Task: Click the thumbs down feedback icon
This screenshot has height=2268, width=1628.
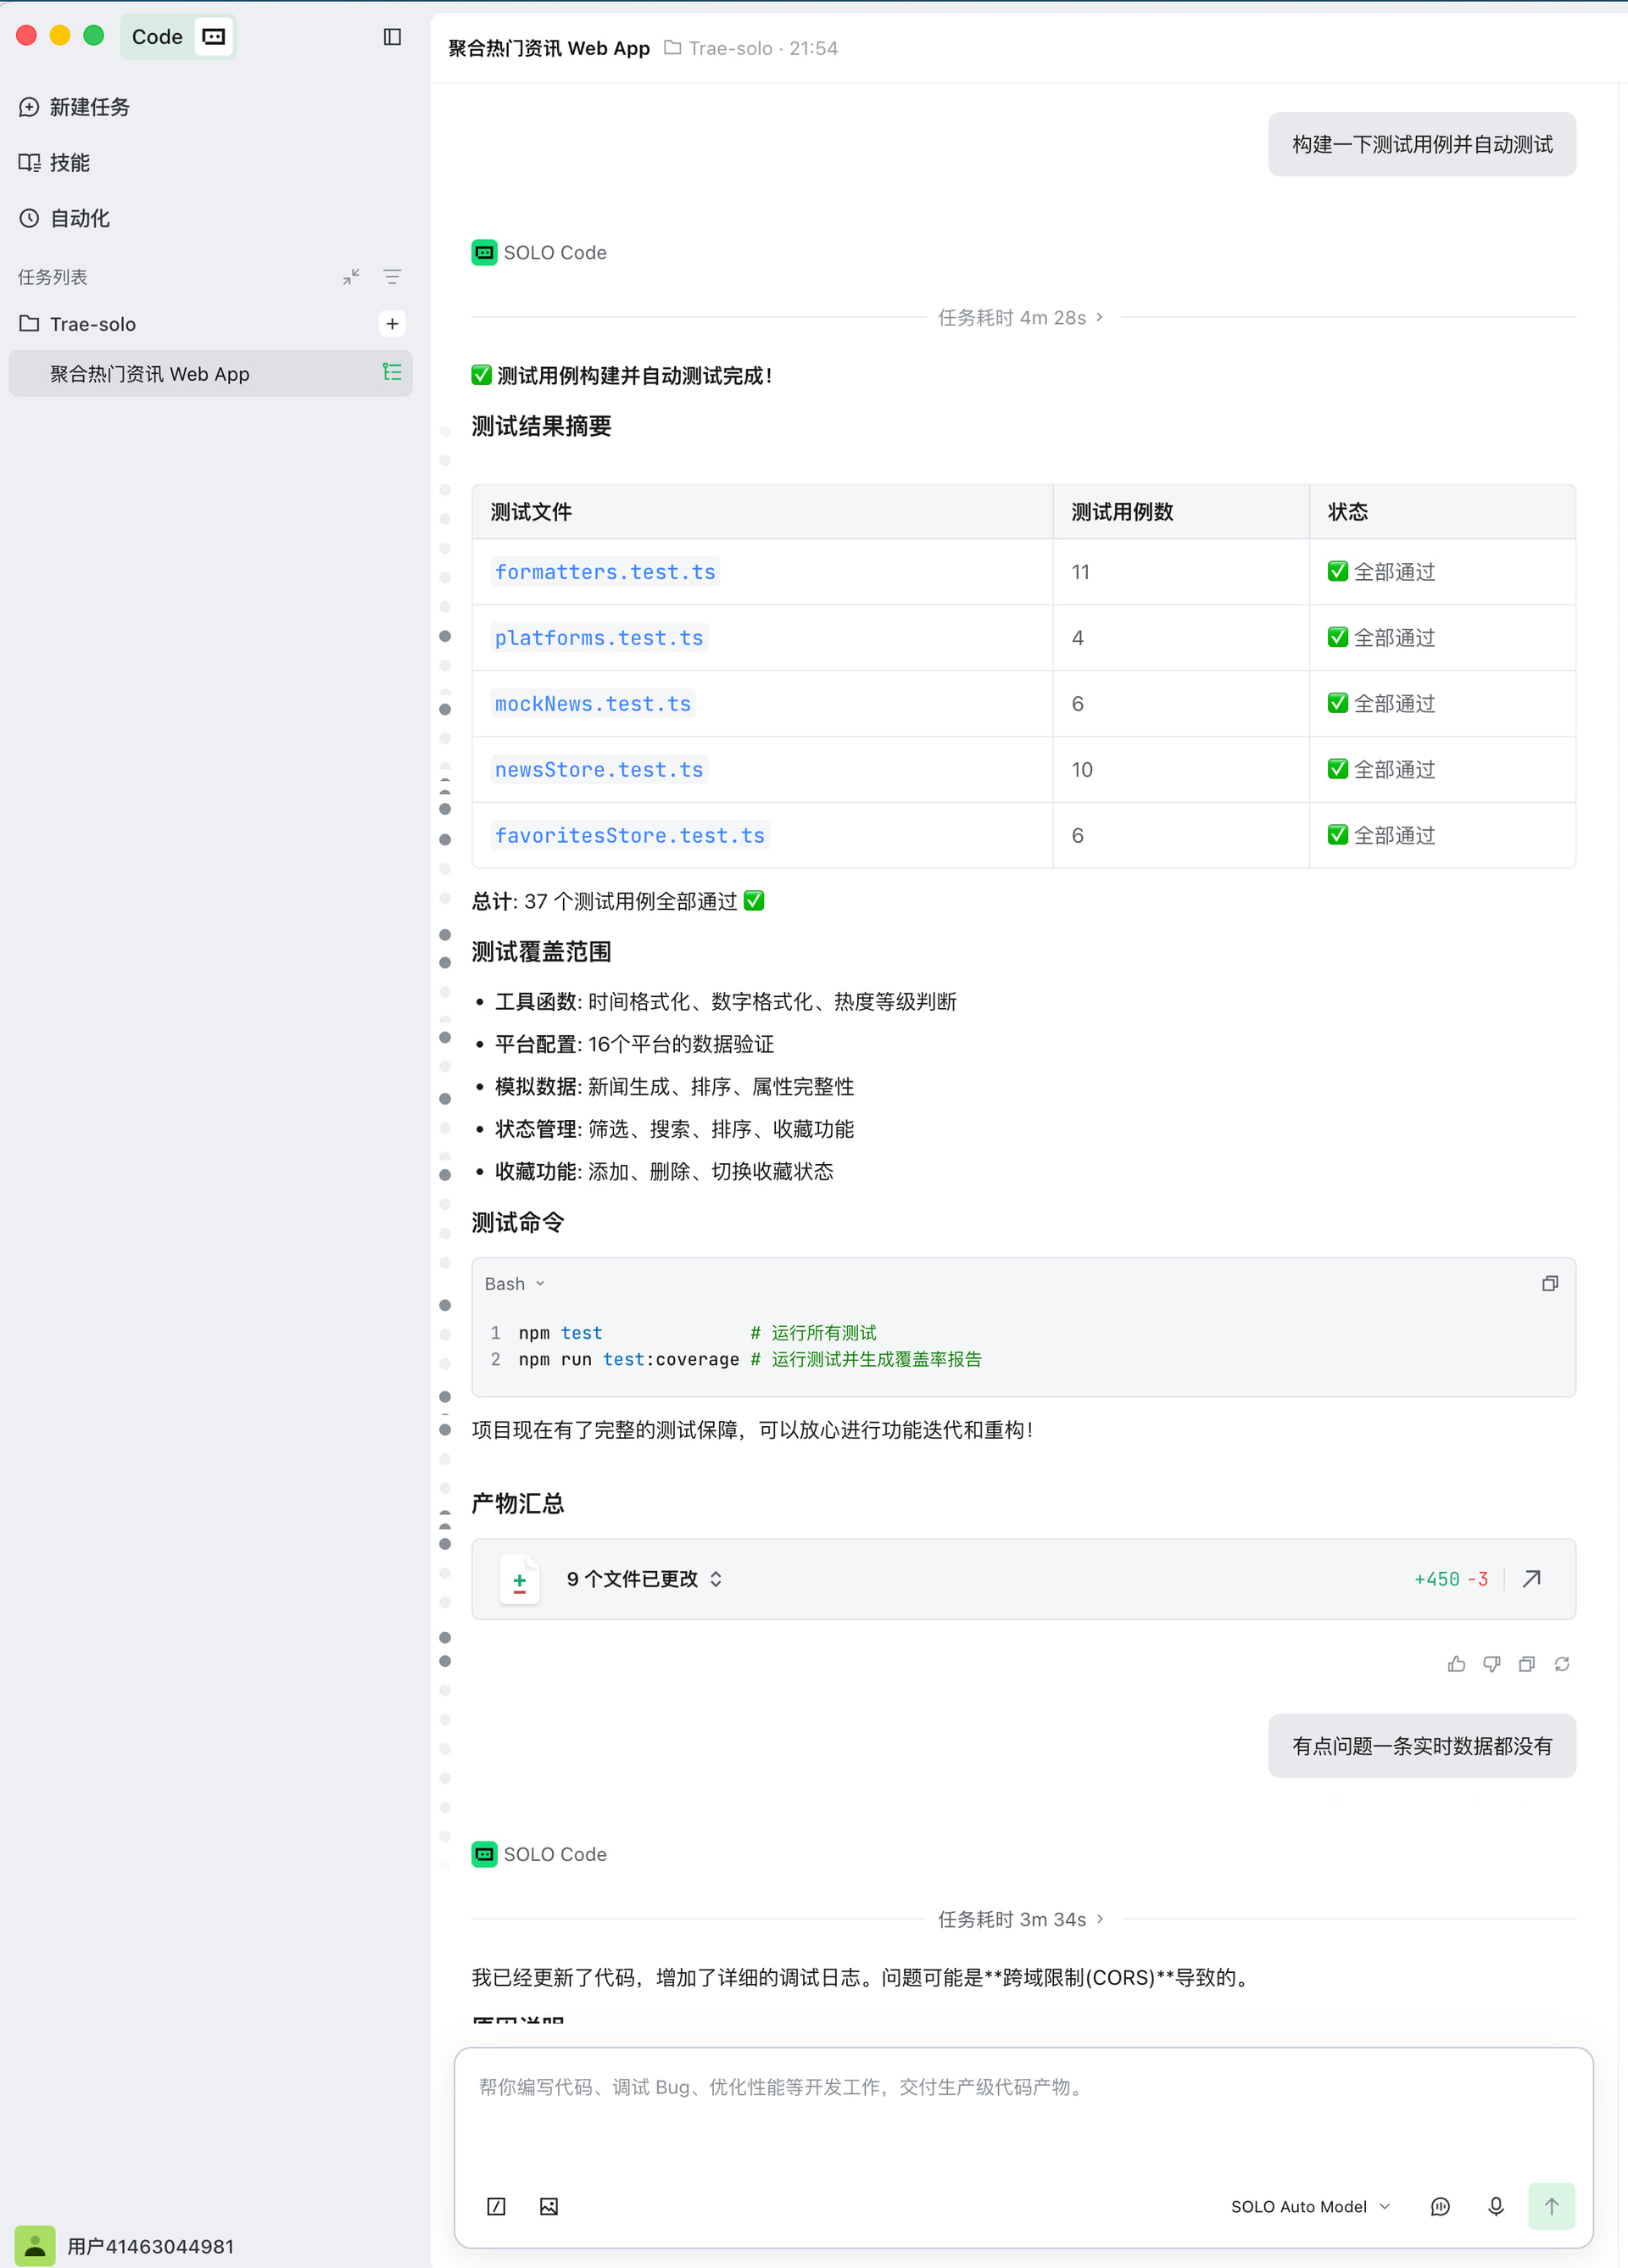Action: 1491,1663
